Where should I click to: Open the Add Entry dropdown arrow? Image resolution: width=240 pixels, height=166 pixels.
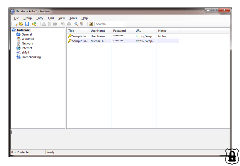pyautogui.click(x=38, y=24)
